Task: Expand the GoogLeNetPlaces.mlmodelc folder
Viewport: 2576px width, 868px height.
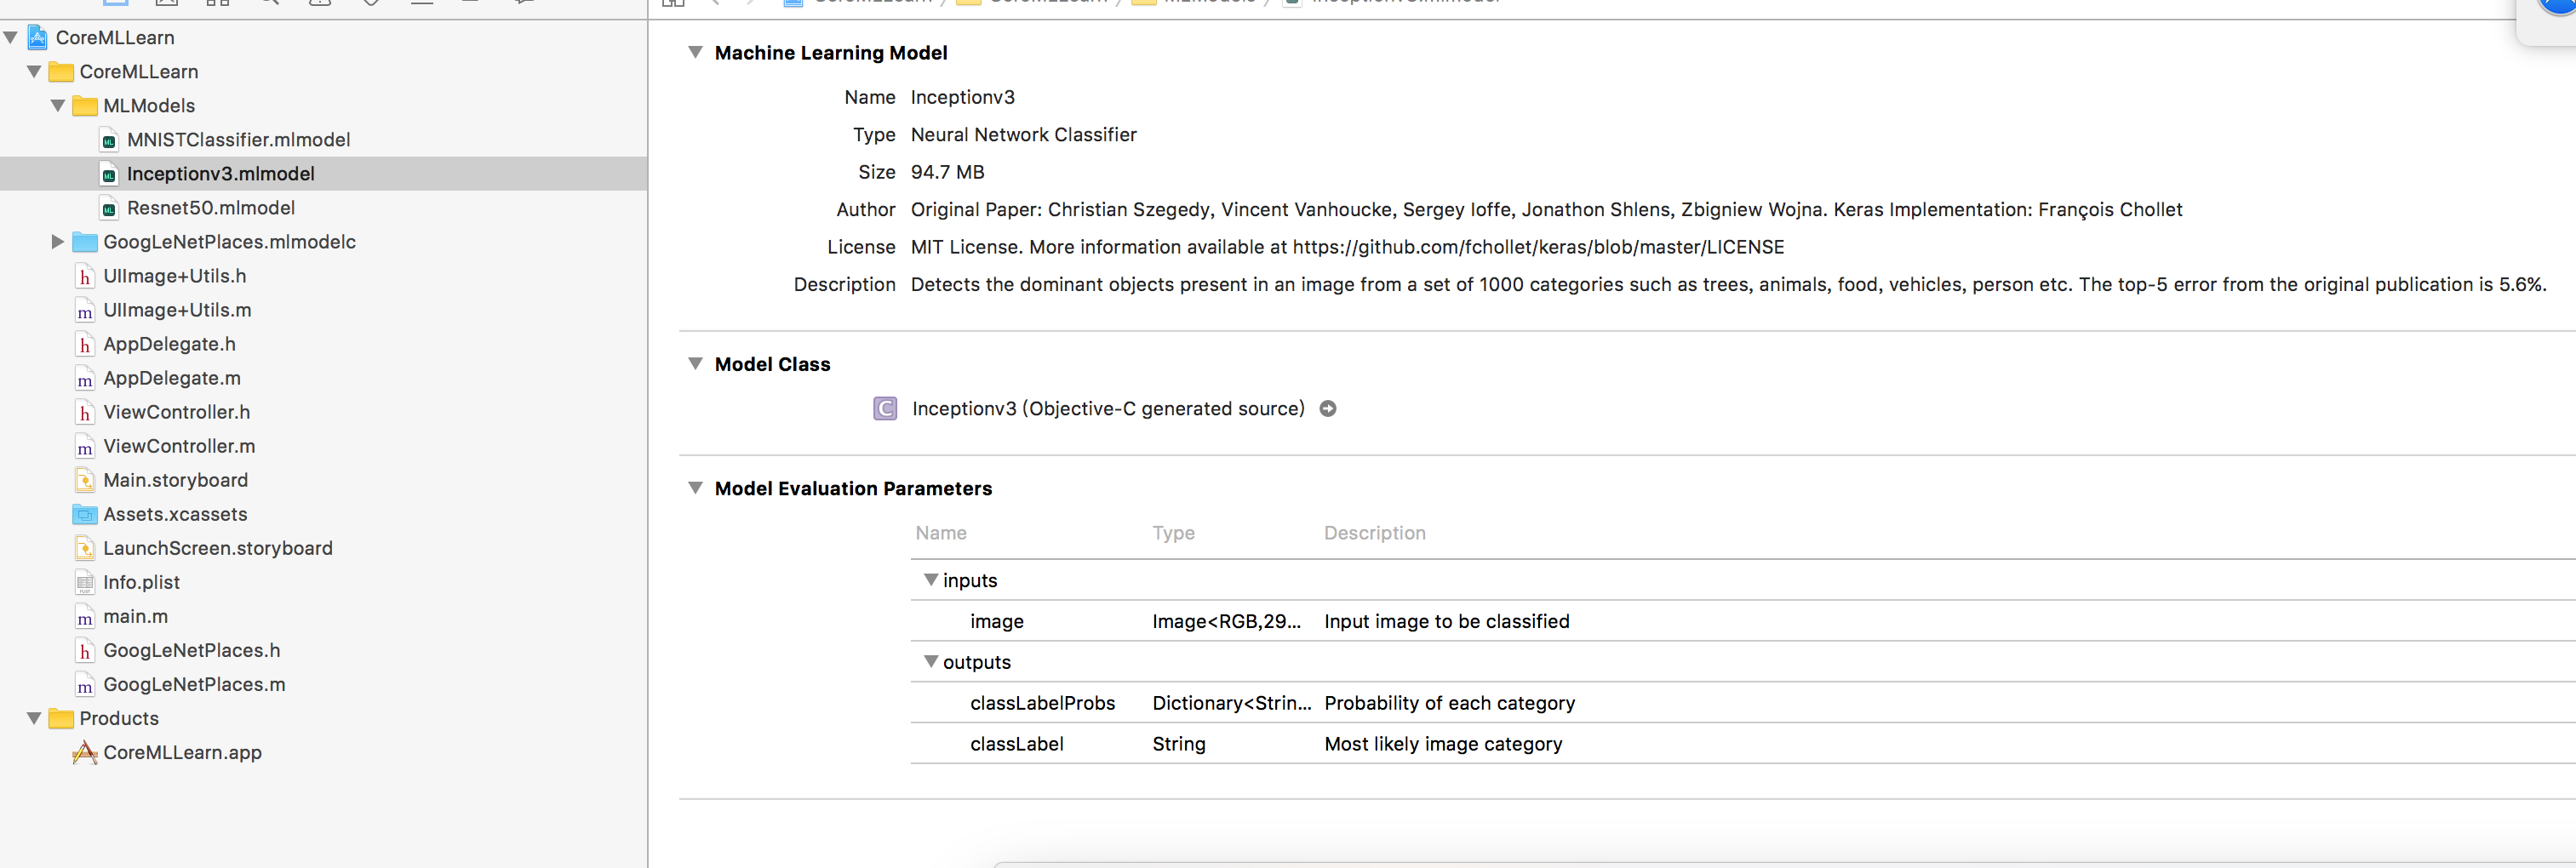Action: [x=57, y=242]
